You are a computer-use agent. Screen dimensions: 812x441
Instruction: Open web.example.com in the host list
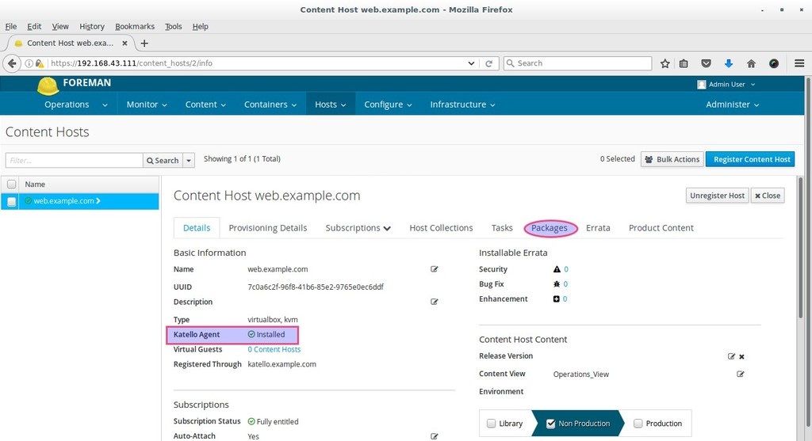pyautogui.click(x=63, y=201)
